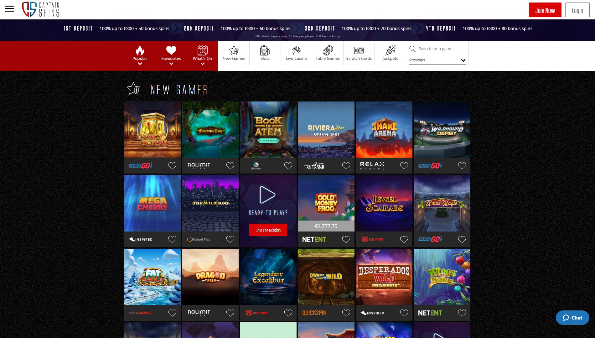
Task: Click the Join Now button
Action: [545, 10]
